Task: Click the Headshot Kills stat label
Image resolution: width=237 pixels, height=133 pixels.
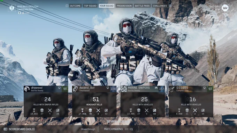Action: coord(94,105)
